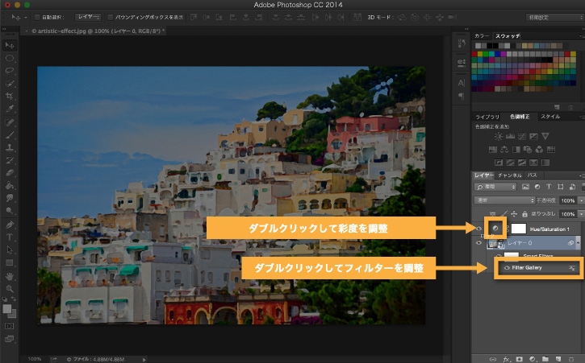Image resolution: width=585 pixels, height=363 pixels.
Task: Add a Brightness/Contrast adjustment
Action: point(499,136)
